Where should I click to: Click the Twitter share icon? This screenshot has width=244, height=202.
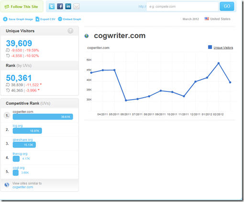coord(52,6)
